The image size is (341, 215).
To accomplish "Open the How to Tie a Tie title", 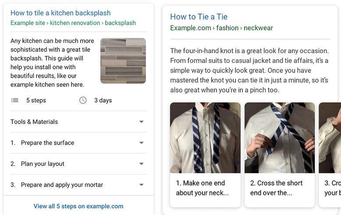I will (x=199, y=17).
